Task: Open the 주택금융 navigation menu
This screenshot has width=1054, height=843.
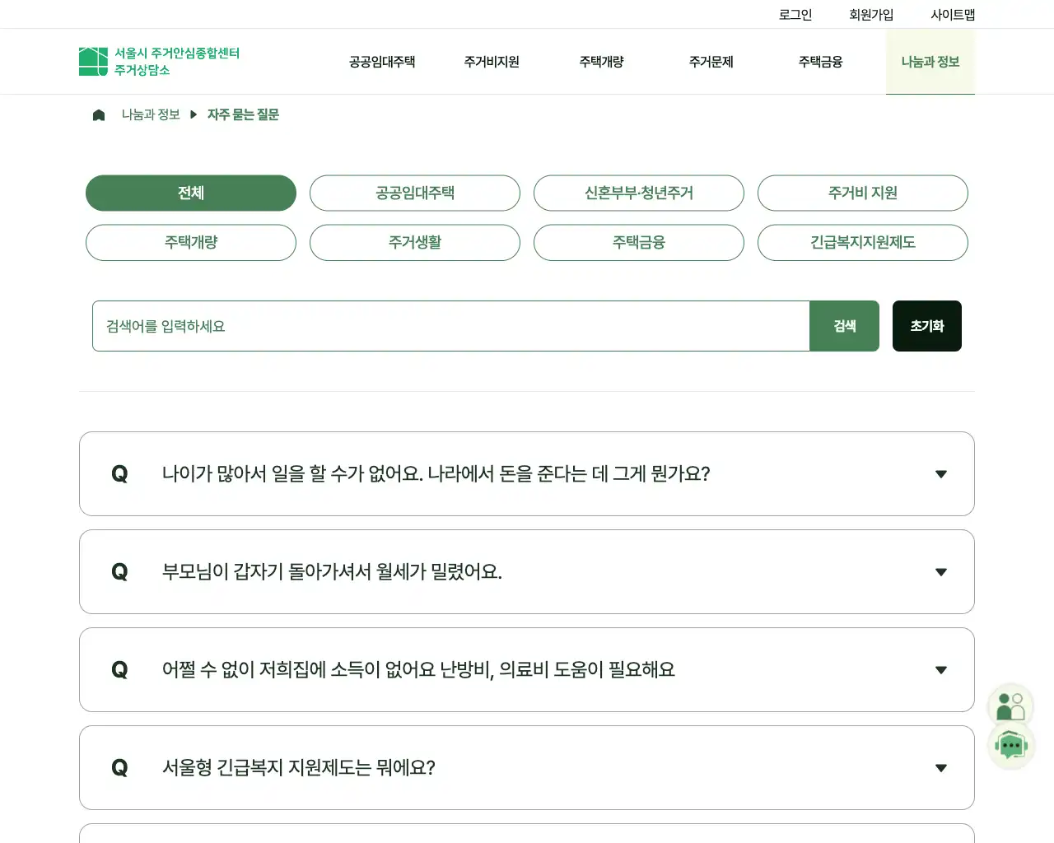Action: click(820, 62)
